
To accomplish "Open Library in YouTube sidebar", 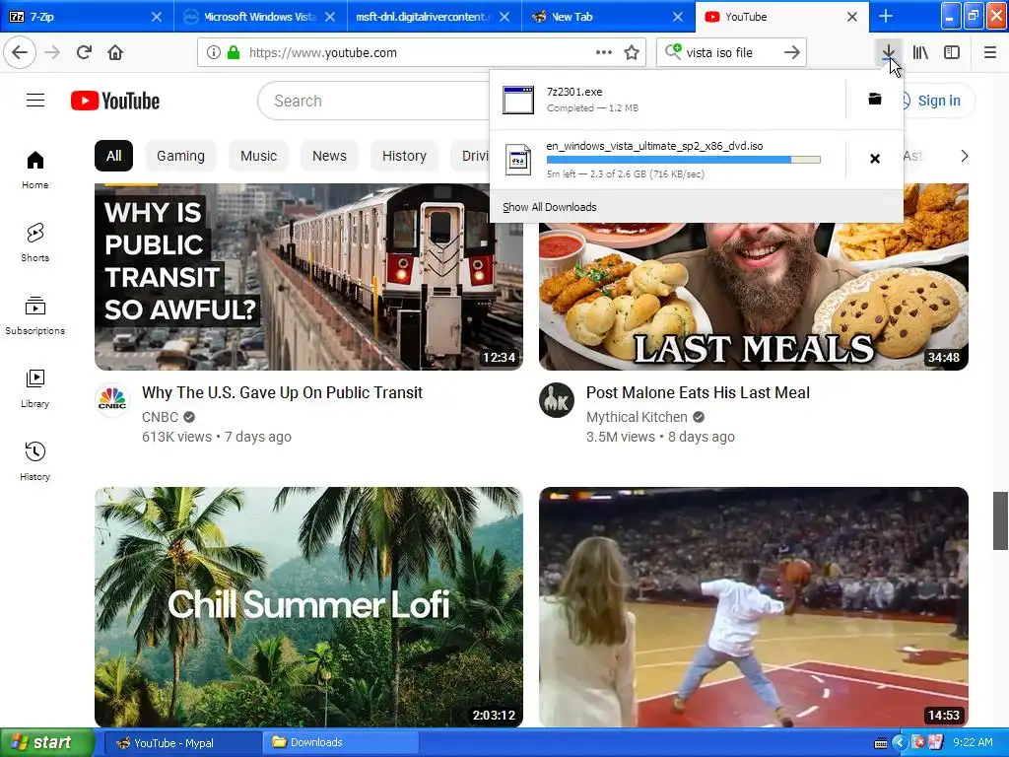I will click(x=34, y=388).
